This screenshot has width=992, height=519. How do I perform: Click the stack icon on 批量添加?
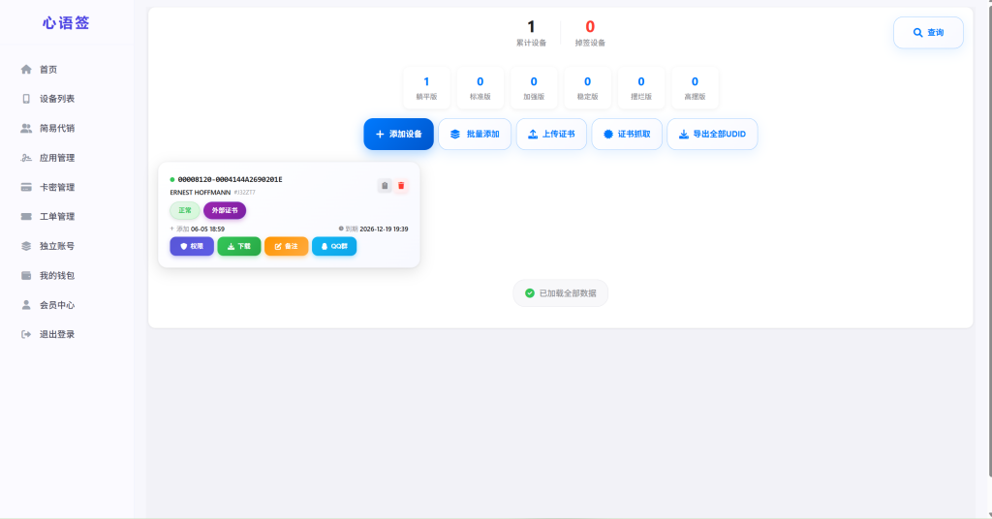click(x=455, y=134)
